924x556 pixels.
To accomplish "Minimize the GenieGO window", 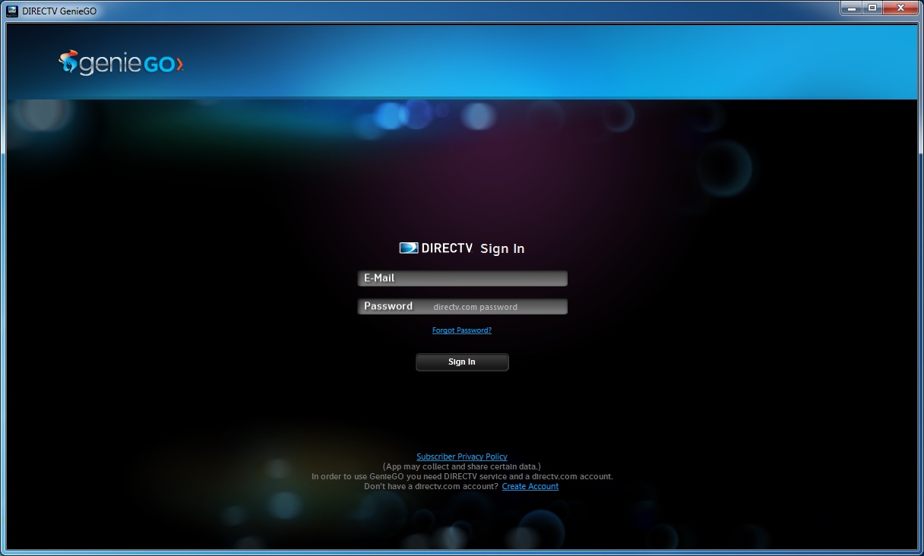I will tap(853, 8).
